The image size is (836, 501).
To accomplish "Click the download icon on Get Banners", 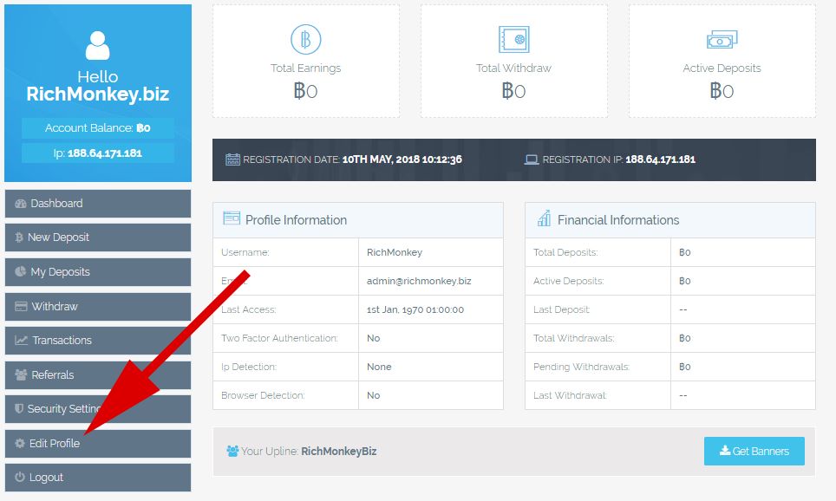I will (x=725, y=451).
